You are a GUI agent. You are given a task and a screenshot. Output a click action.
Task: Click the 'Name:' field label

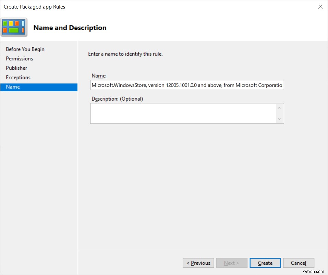[x=99, y=76]
